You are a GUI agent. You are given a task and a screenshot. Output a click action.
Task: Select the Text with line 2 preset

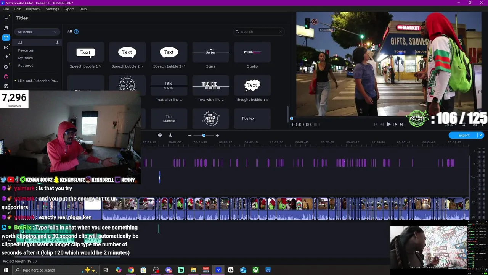coord(210,86)
